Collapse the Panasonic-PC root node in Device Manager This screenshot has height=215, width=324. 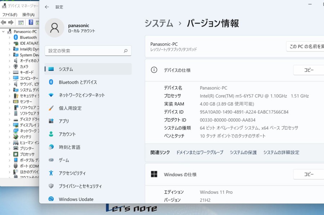pos(3,32)
